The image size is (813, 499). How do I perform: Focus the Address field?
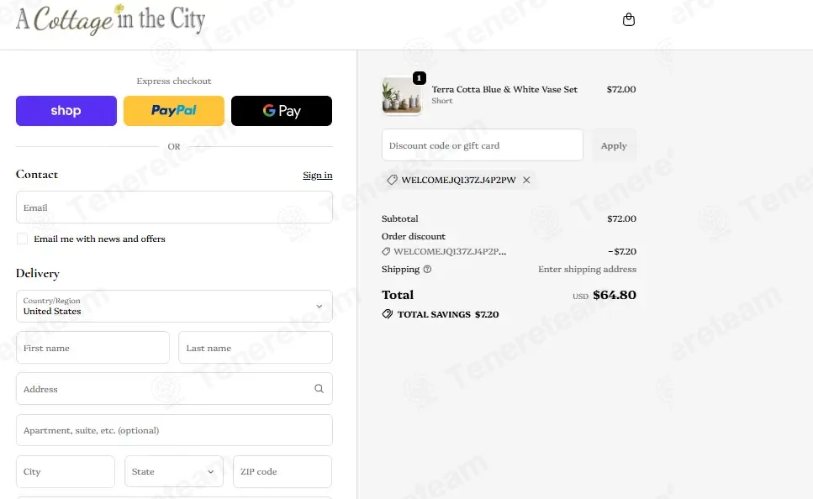tap(174, 389)
